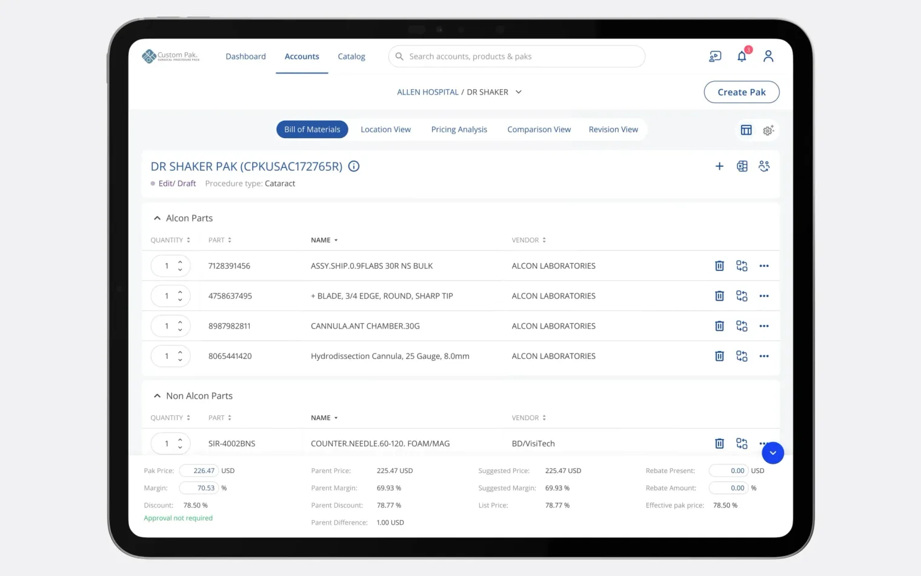Open column layout icon

(x=746, y=130)
